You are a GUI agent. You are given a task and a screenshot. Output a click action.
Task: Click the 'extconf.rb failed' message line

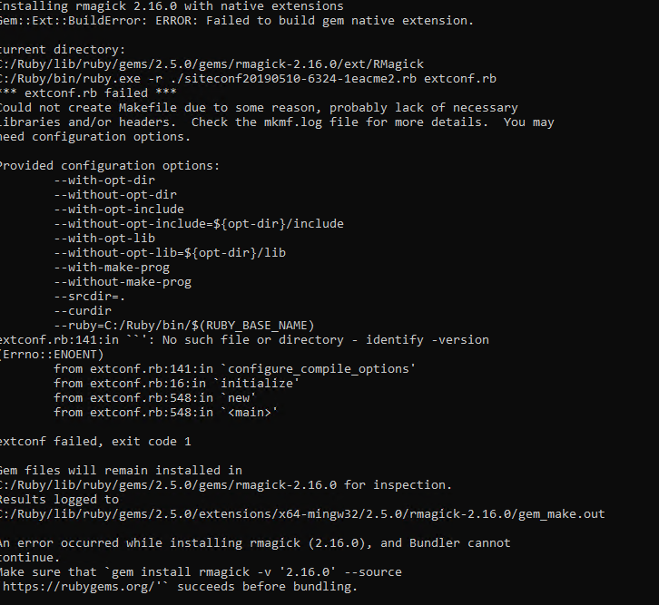[x=88, y=93]
